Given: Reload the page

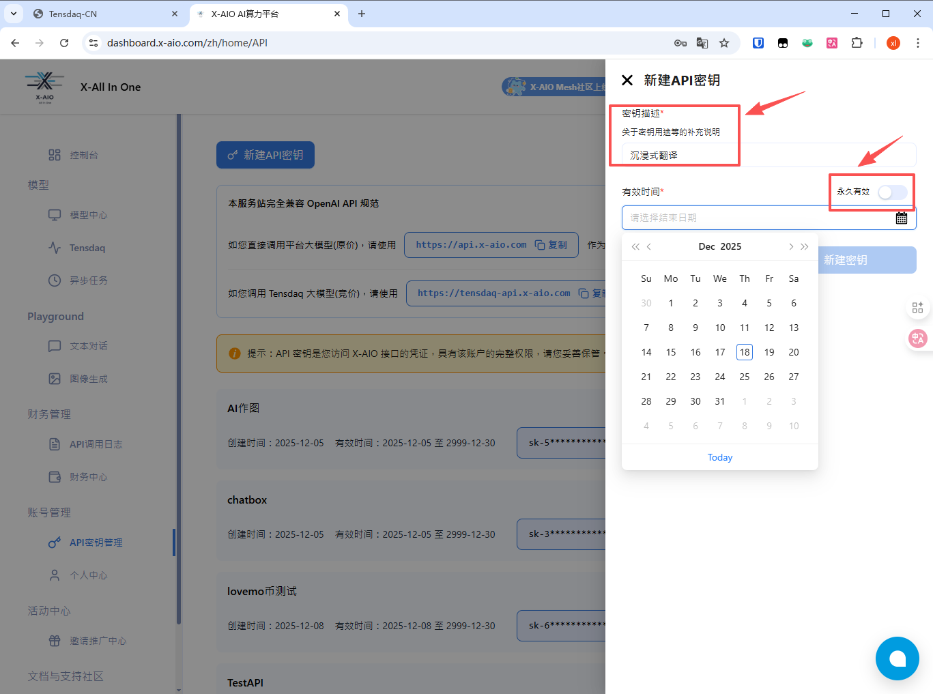Looking at the screenshot, I should (64, 43).
